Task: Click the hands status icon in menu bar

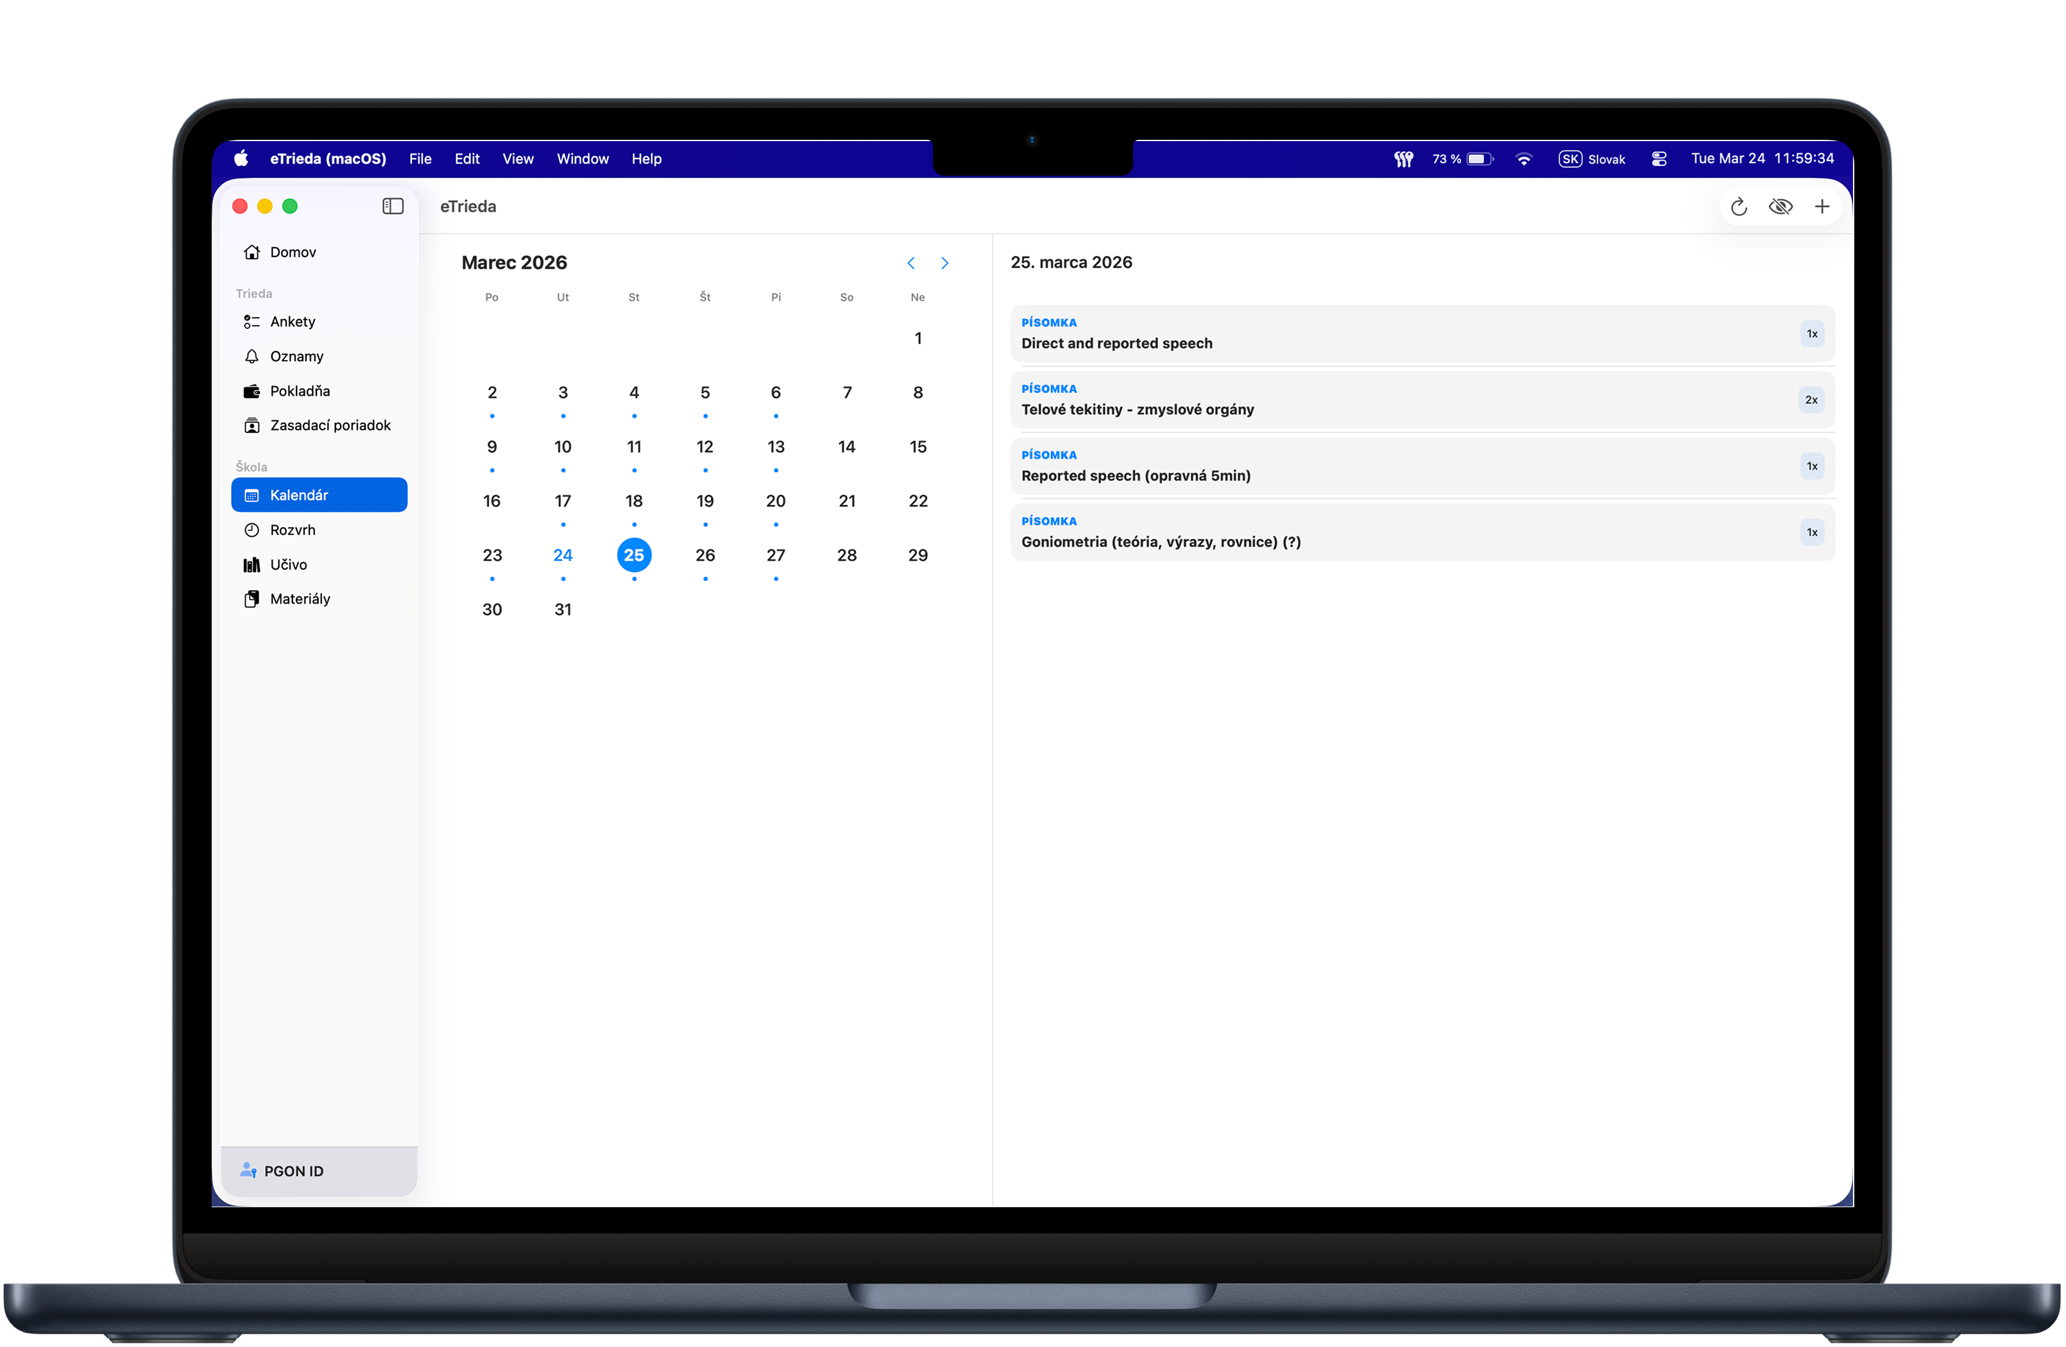Action: click(x=1404, y=159)
